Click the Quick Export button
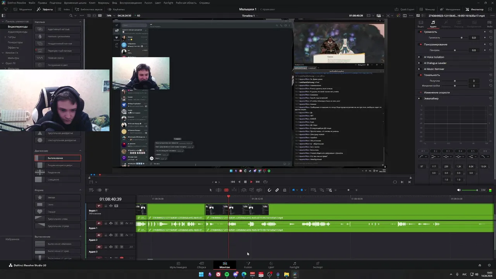 coord(404,9)
